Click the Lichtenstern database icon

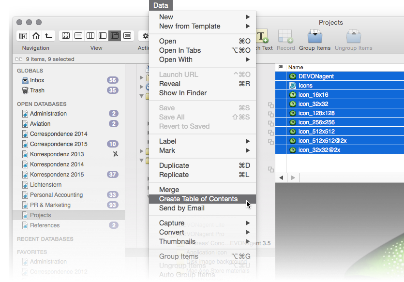coord(25,185)
